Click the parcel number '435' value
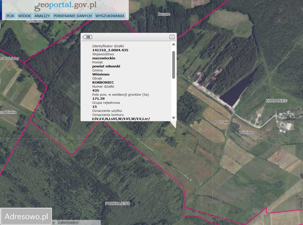Viewport: 303px width, 225px height. coord(96,90)
